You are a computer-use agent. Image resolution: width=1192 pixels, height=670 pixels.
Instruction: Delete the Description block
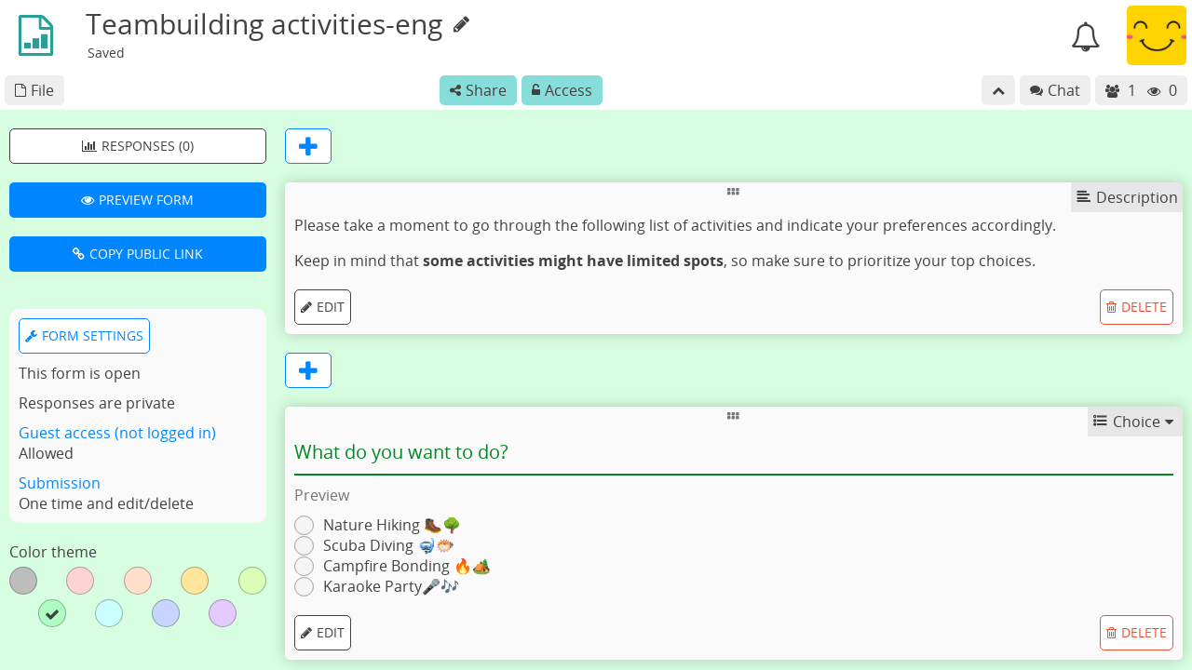[1136, 306]
